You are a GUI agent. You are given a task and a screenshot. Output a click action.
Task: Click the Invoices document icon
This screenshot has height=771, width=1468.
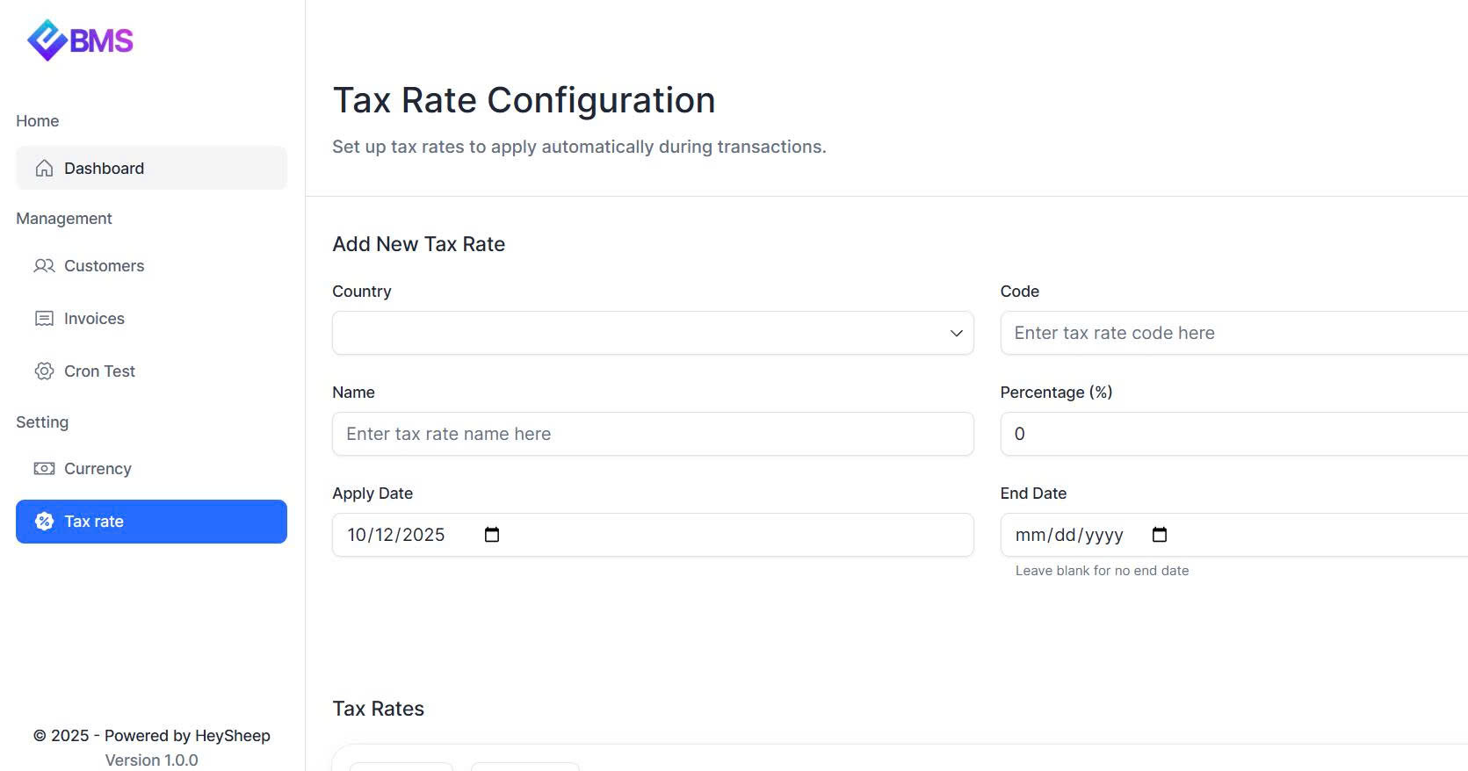(44, 319)
